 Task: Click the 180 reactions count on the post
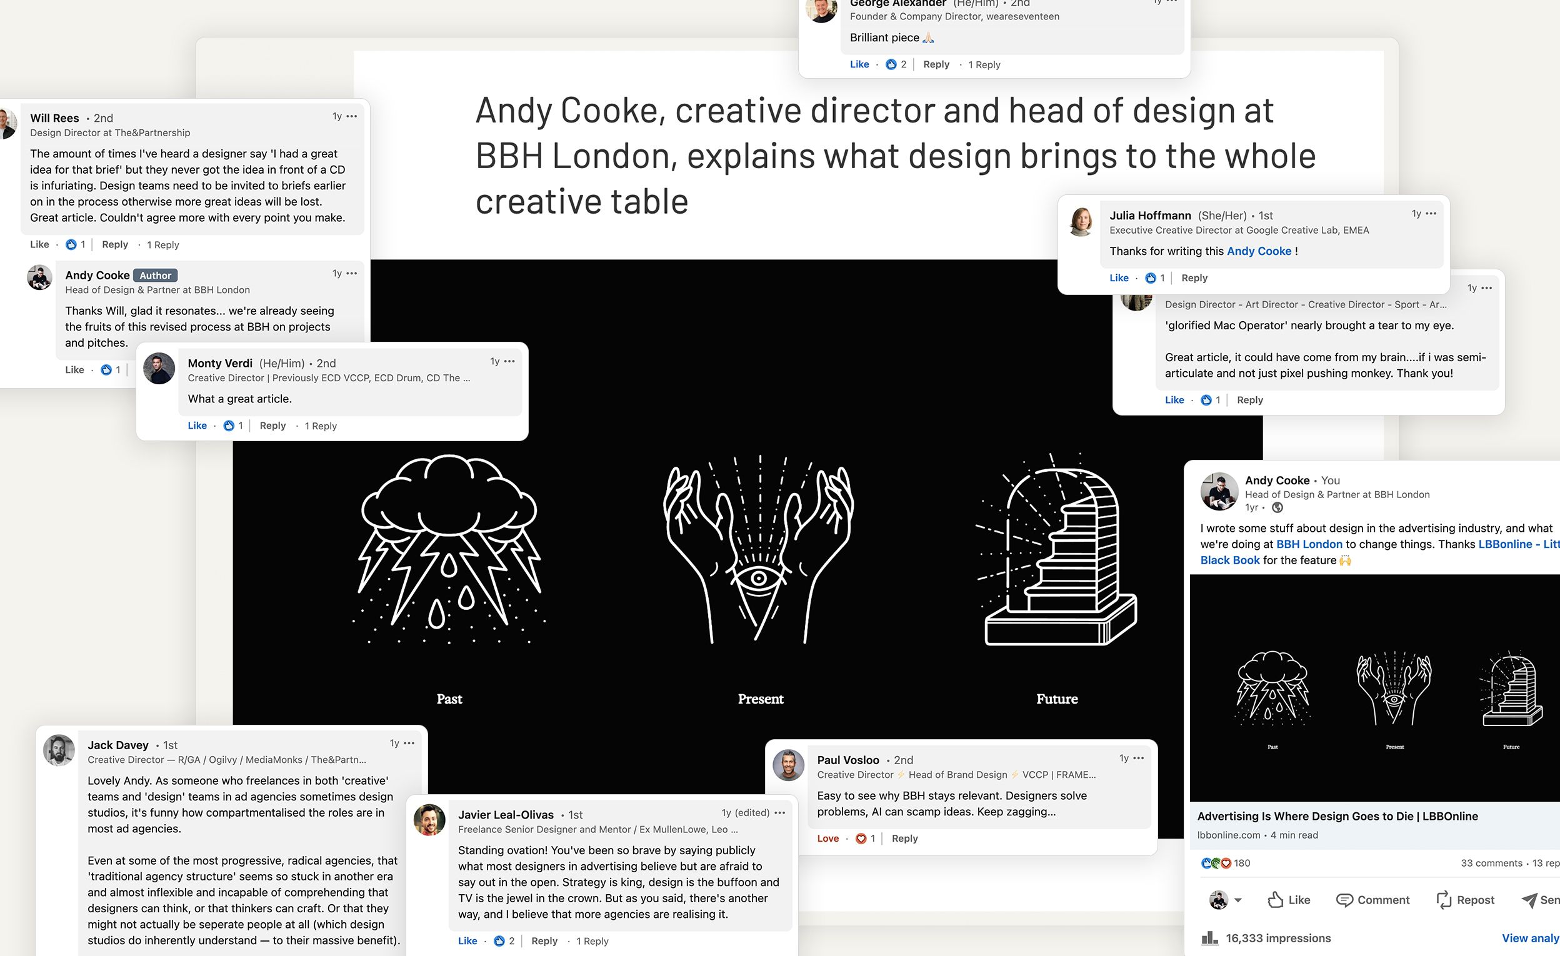click(x=1241, y=863)
